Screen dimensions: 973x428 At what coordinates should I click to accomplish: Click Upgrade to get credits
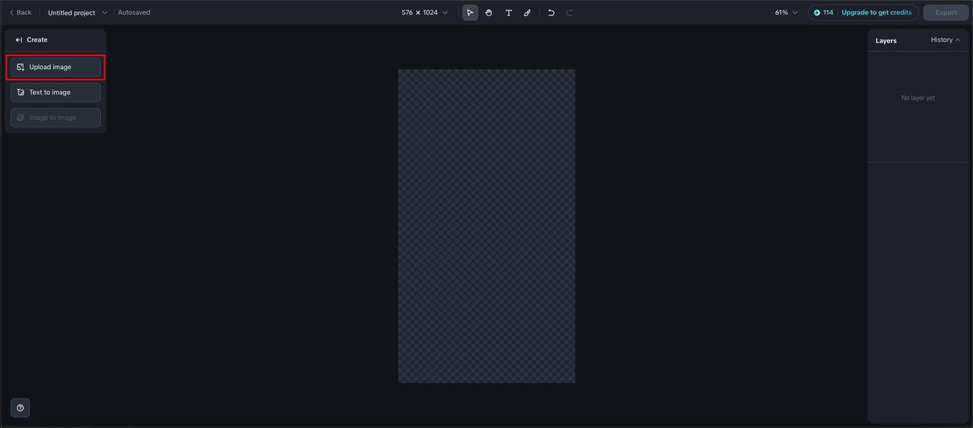point(876,13)
